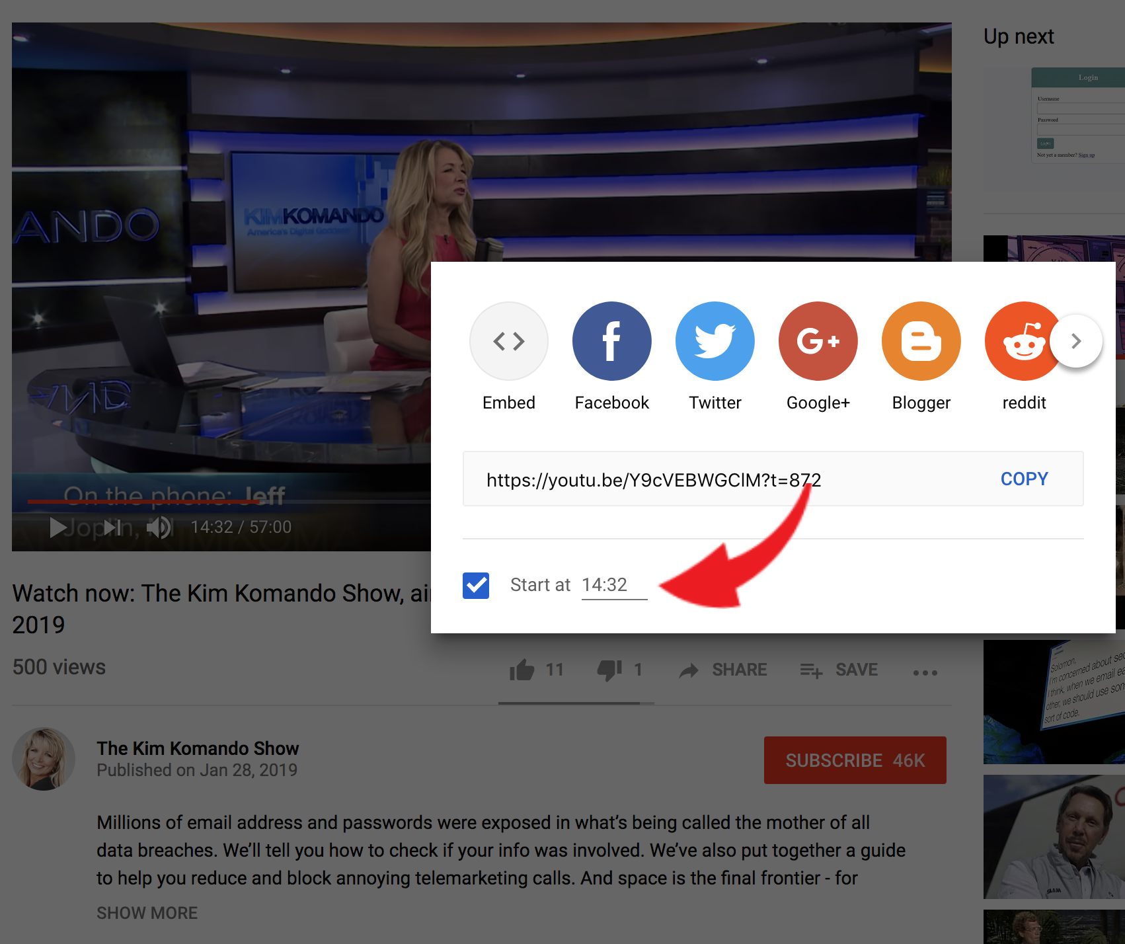Expand description with SHOW MORE

(147, 913)
